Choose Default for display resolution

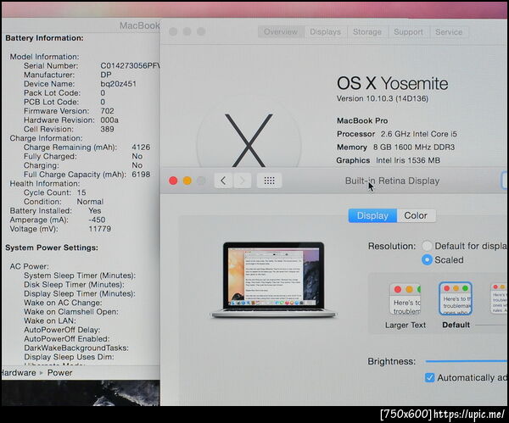[427, 246]
